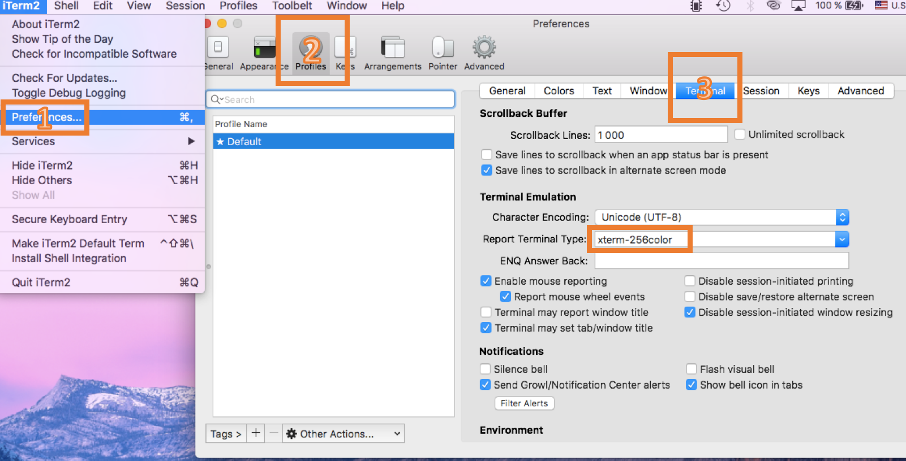This screenshot has width=906, height=461.
Task: Toggle Flash visual bell checkbox
Action: tap(691, 369)
